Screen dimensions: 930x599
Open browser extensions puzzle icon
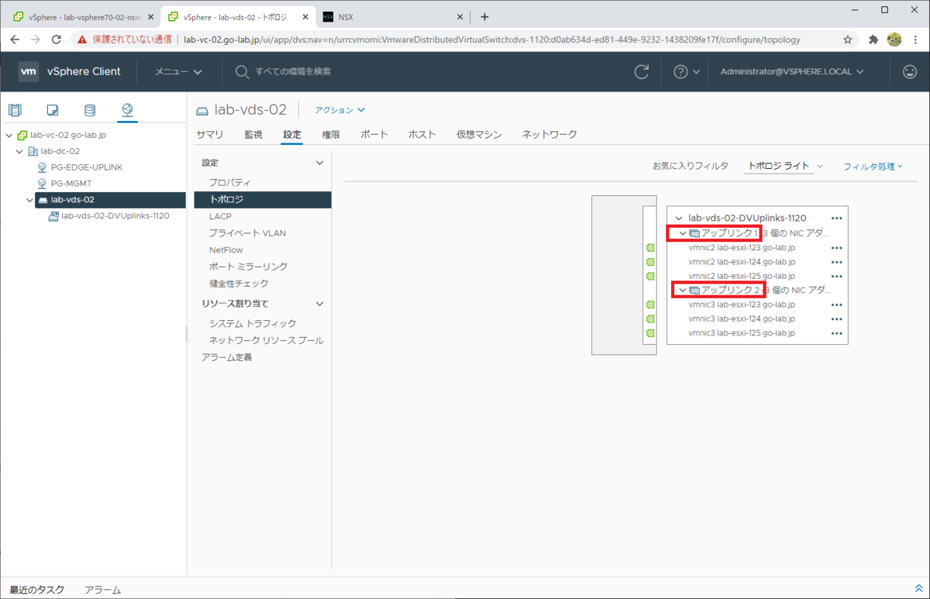pyautogui.click(x=873, y=39)
